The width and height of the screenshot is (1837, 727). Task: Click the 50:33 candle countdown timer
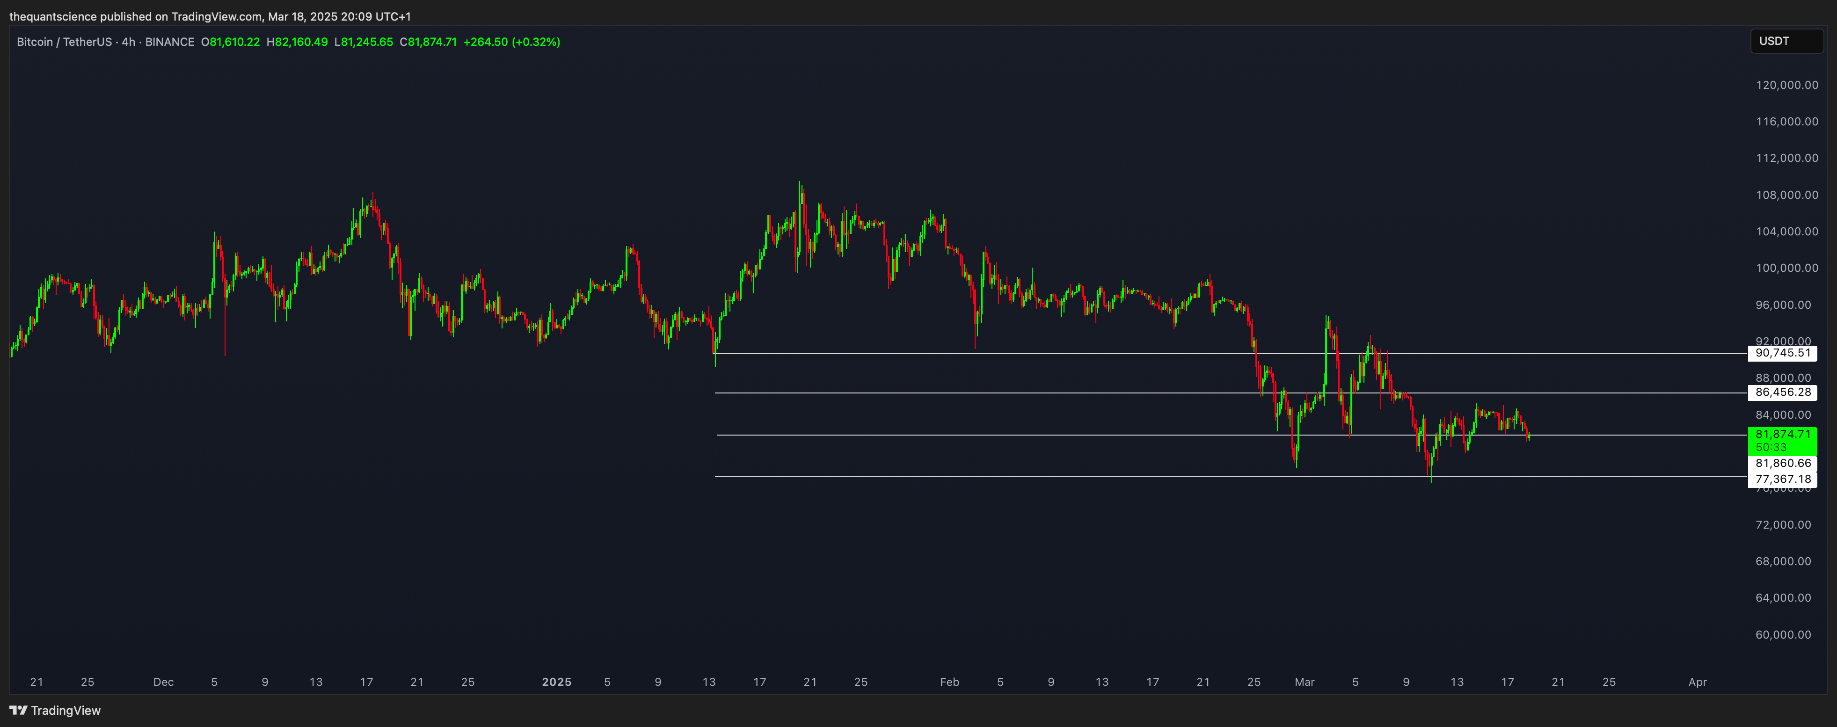tap(1771, 448)
